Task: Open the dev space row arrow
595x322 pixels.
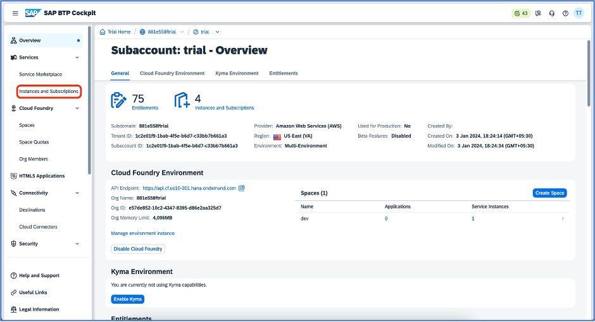Action: (562, 218)
